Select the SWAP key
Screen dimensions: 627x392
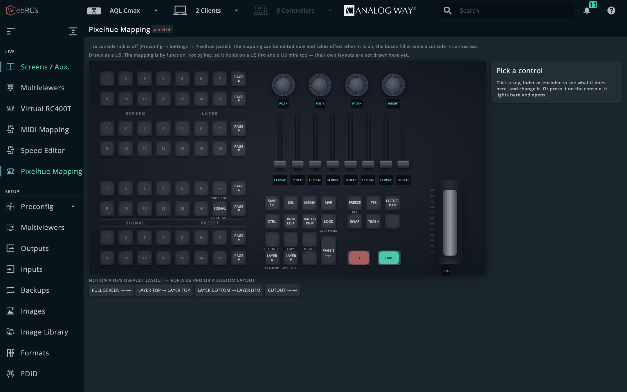click(355, 222)
